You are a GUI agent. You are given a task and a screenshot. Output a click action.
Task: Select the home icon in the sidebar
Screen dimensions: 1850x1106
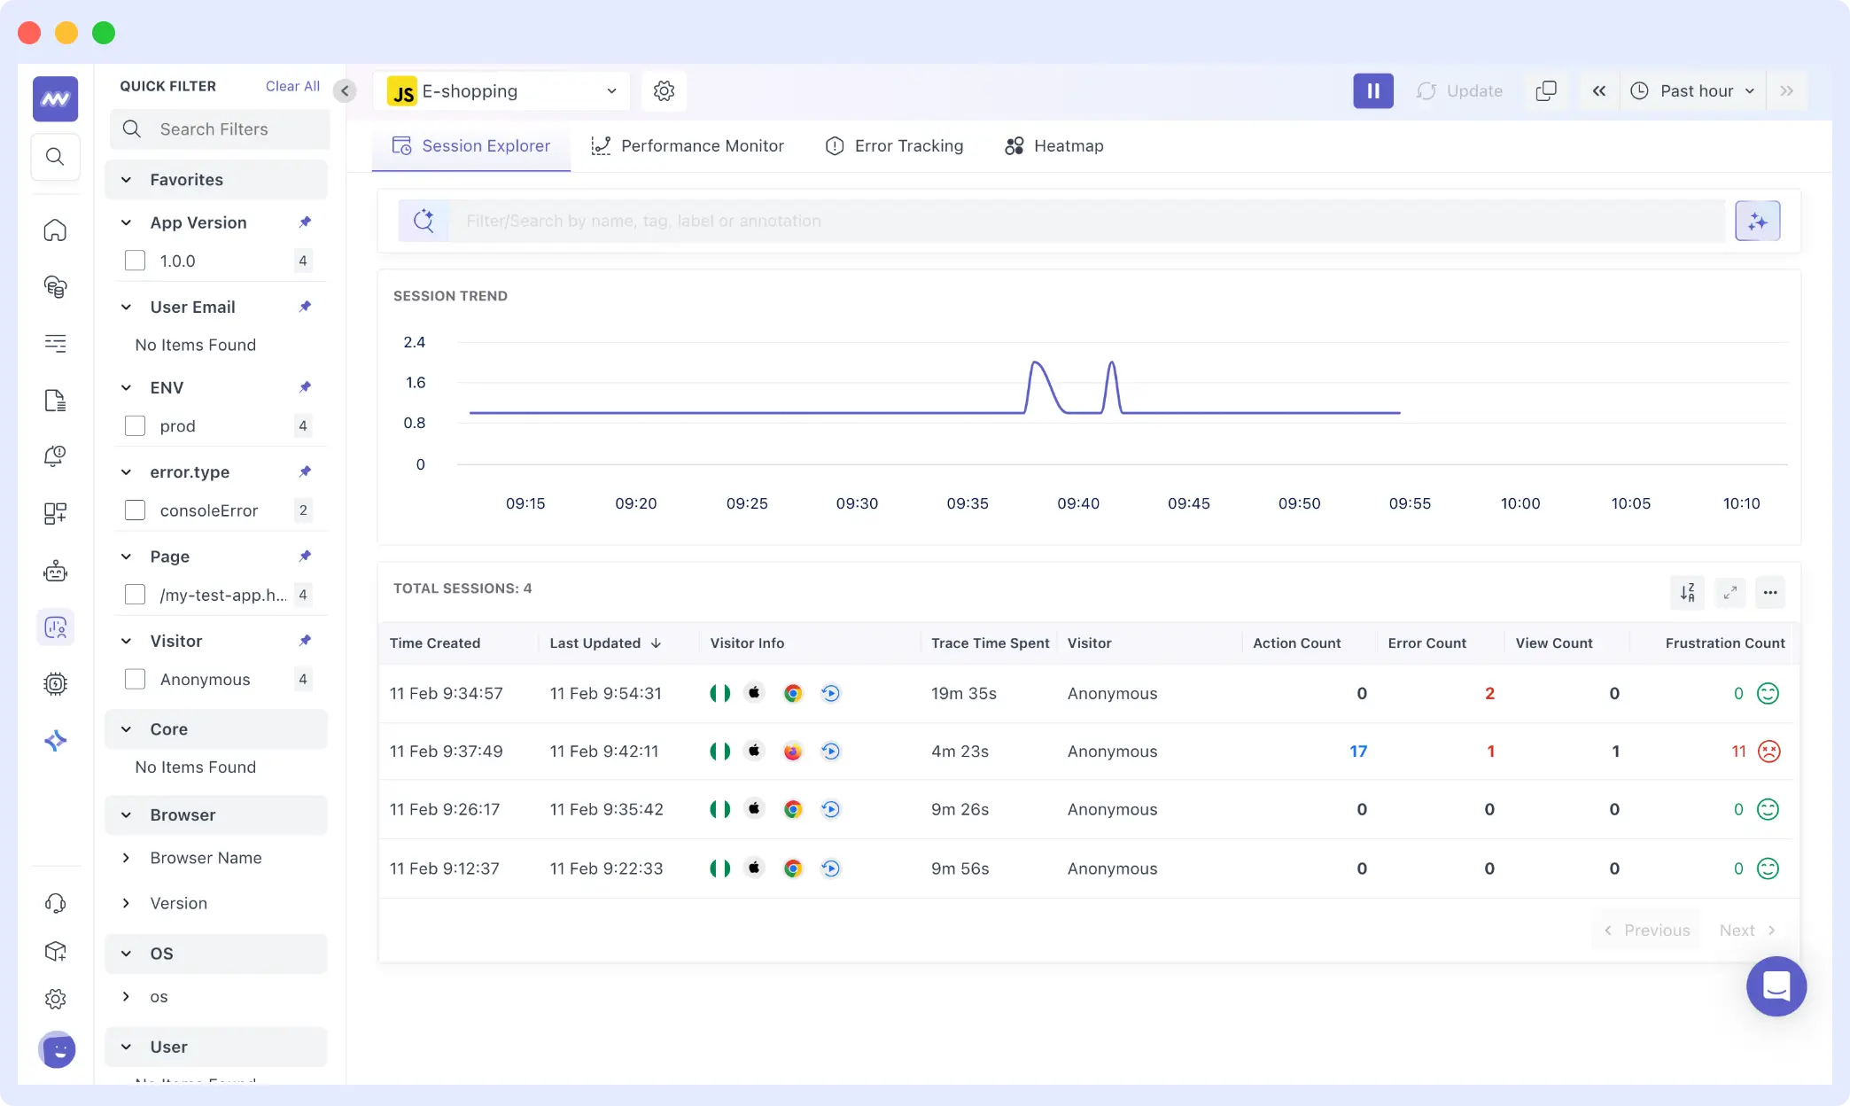coord(55,230)
